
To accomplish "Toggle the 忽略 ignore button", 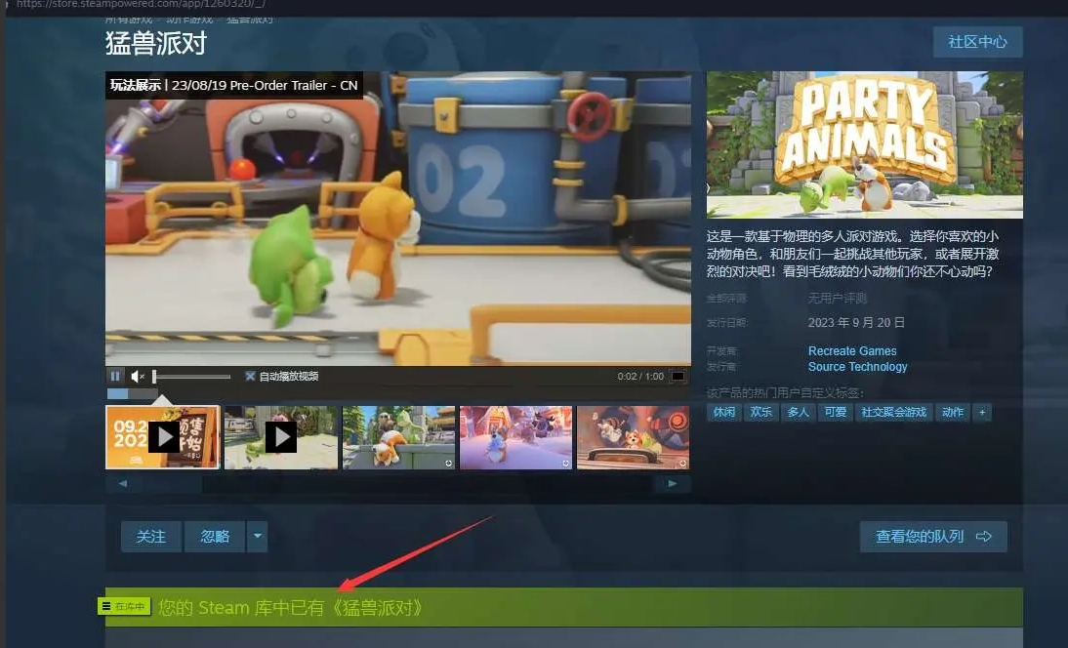I will [x=215, y=537].
